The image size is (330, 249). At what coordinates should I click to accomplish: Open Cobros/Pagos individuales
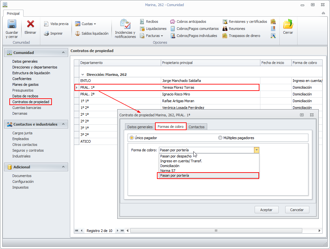click(x=194, y=36)
